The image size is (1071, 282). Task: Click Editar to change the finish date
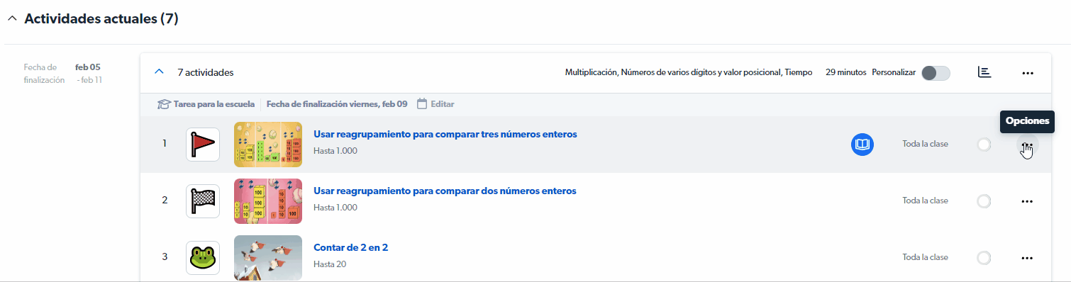click(x=442, y=104)
